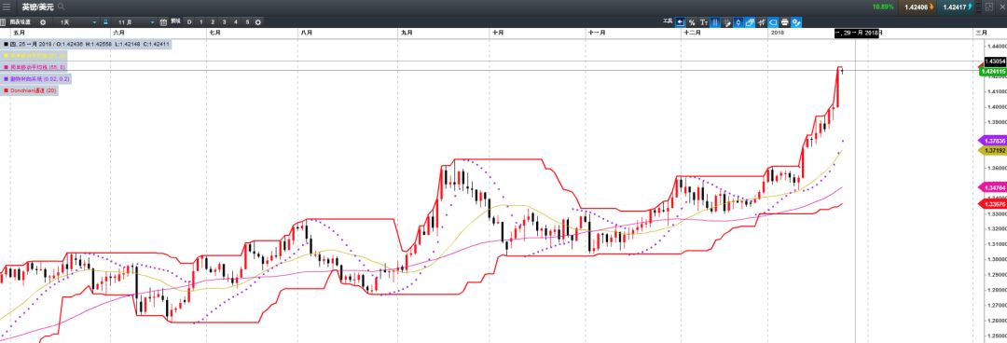Viewport: 1007px width, 343px height.
Task: Select the first moving average legend entry
Action: click(34, 55)
